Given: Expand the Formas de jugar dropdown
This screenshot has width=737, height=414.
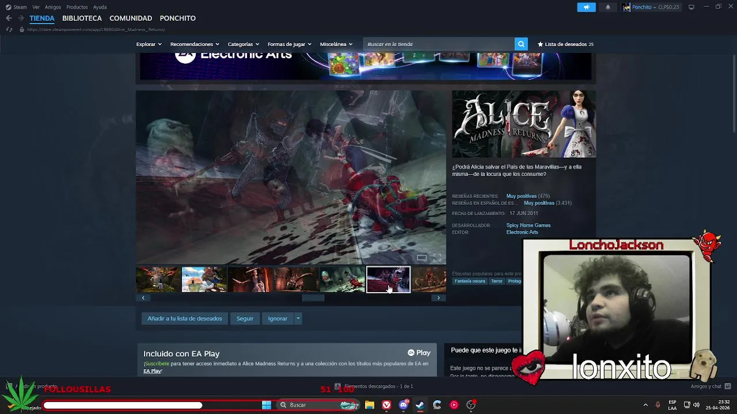Looking at the screenshot, I should click(289, 44).
